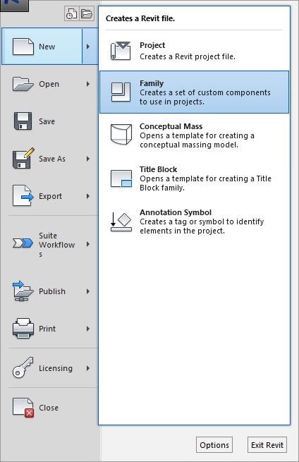
Task: Expand the Export submenu arrow
Action: 88,196
